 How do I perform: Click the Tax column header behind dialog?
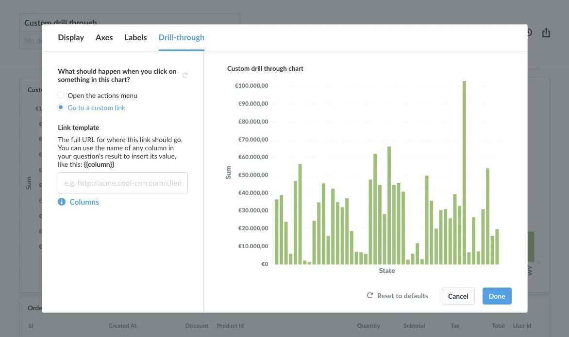[455, 326]
